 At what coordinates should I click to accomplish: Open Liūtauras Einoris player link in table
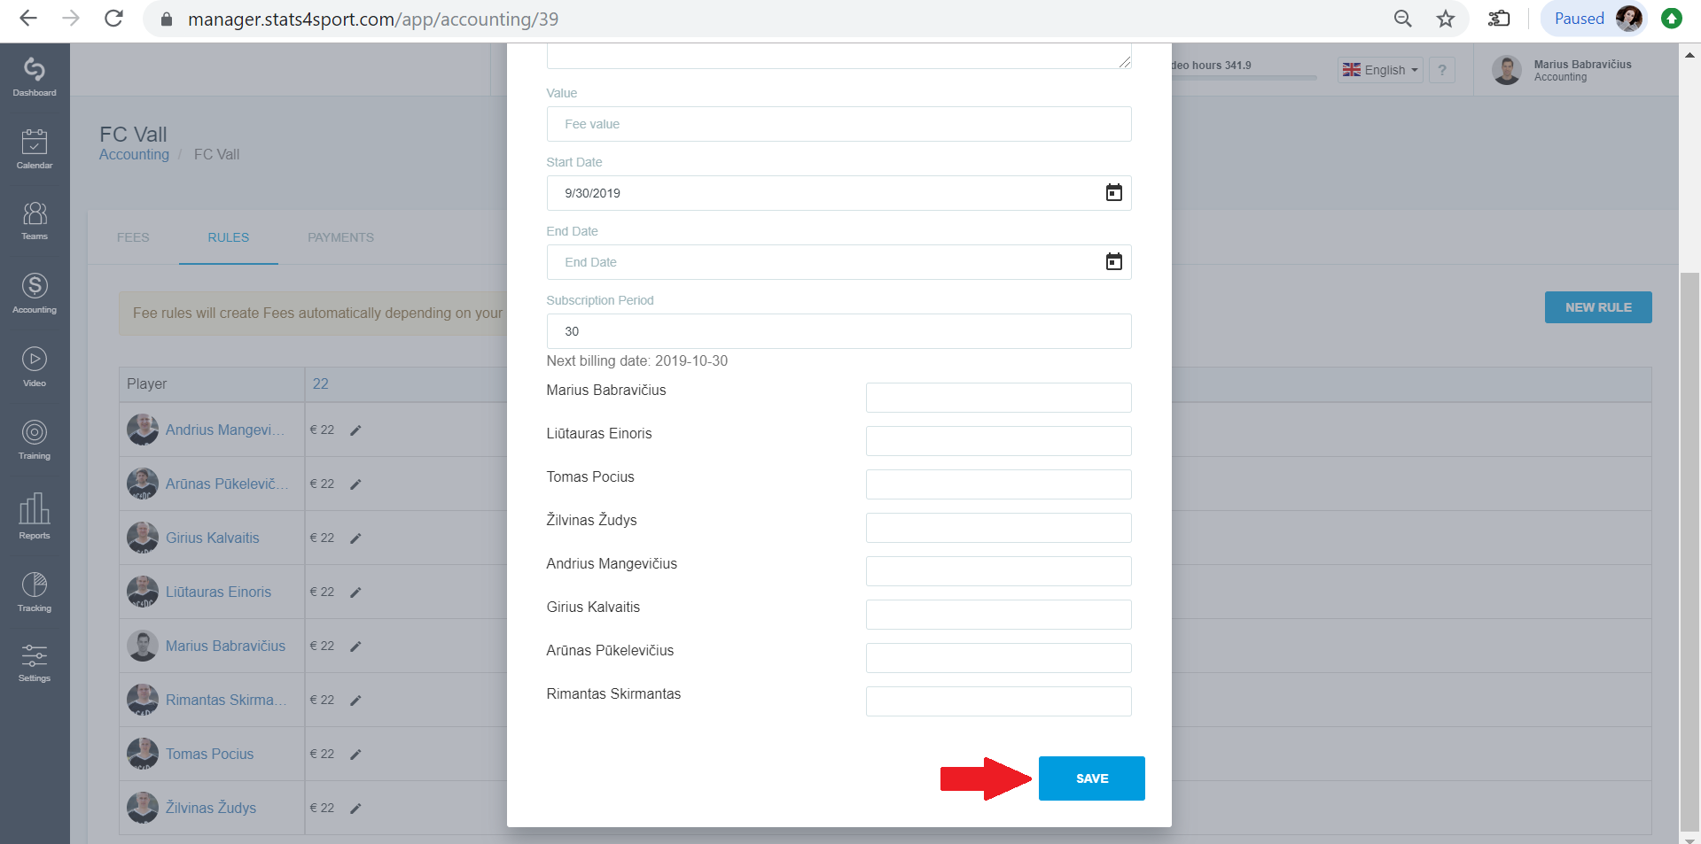[218, 592]
